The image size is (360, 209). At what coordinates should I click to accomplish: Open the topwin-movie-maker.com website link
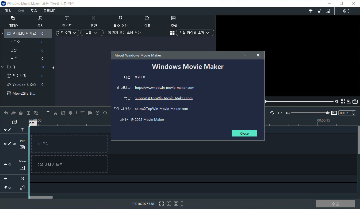(x=164, y=88)
